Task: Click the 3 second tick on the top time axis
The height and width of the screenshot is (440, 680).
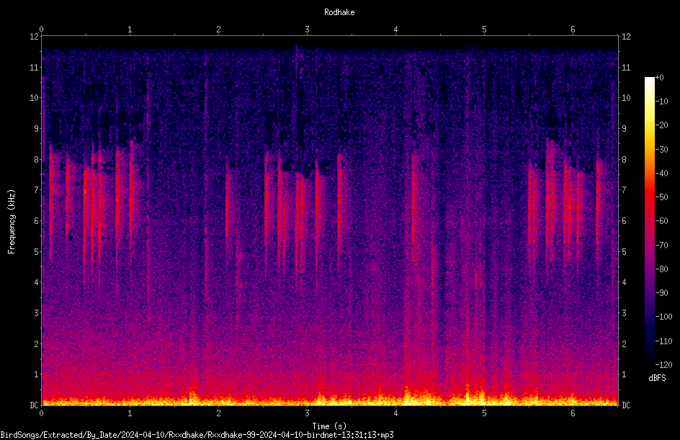Action: coord(307,30)
